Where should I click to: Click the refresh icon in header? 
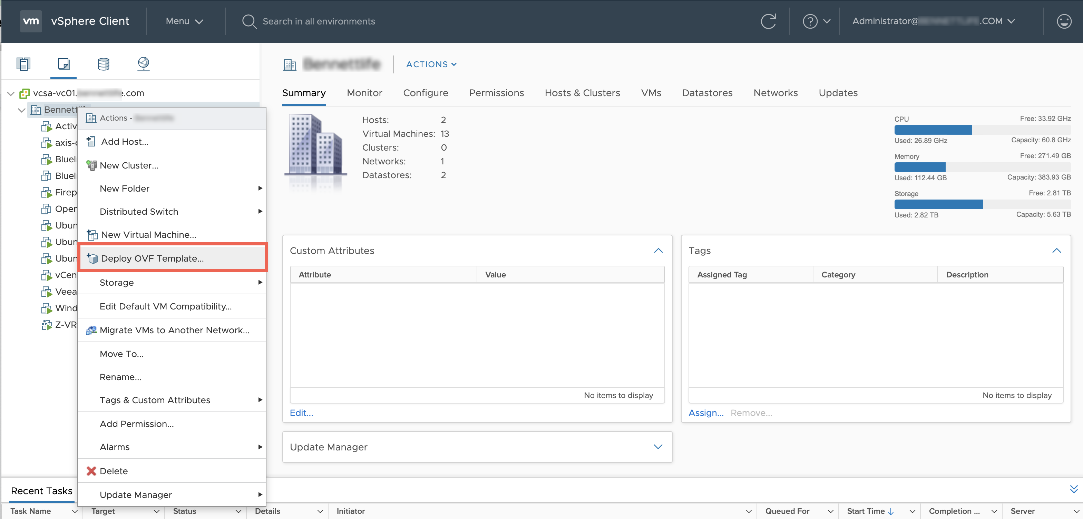[768, 21]
